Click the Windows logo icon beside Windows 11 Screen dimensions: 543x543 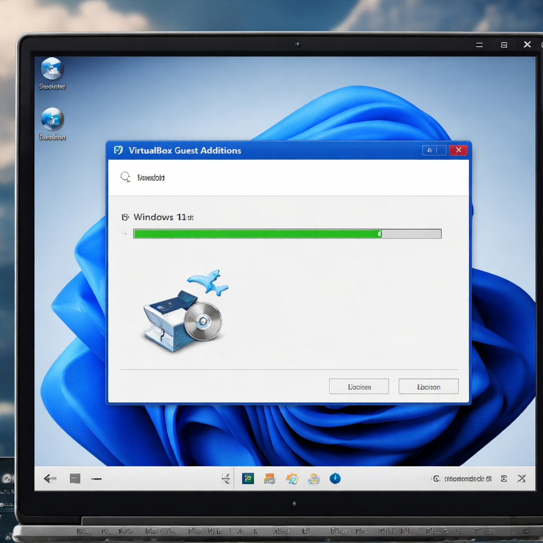point(125,217)
